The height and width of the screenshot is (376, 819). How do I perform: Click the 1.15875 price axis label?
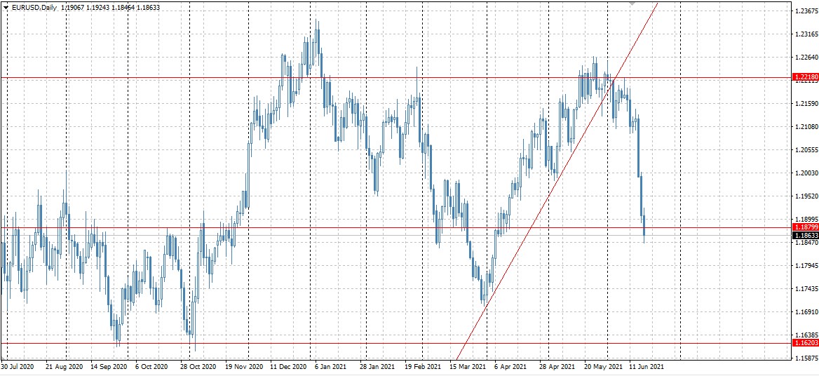[x=806, y=358]
